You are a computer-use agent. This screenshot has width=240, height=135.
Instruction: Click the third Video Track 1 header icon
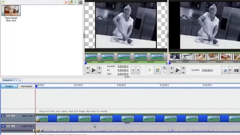pos(13,116)
